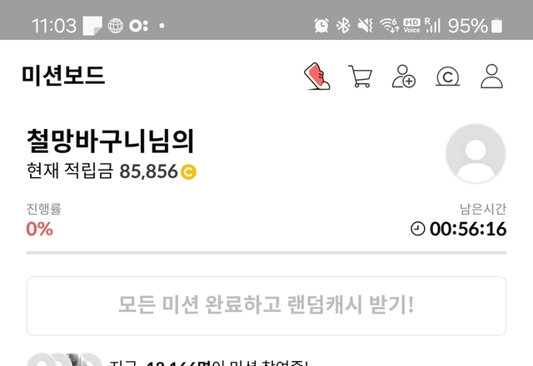The height and width of the screenshot is (366, 533).
Task: Tap the 철망바구니님의 username heading
Action: 111,141
